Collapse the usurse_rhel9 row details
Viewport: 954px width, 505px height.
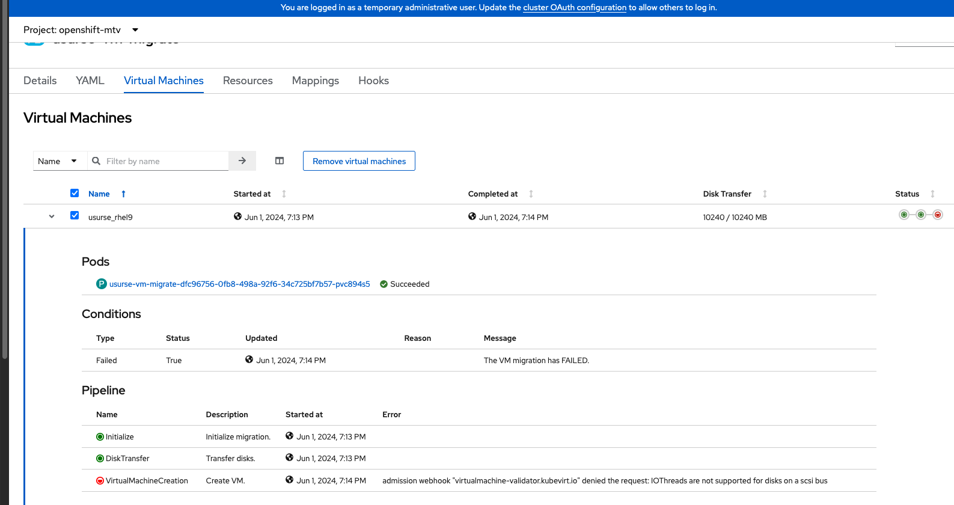click(52, 216)
